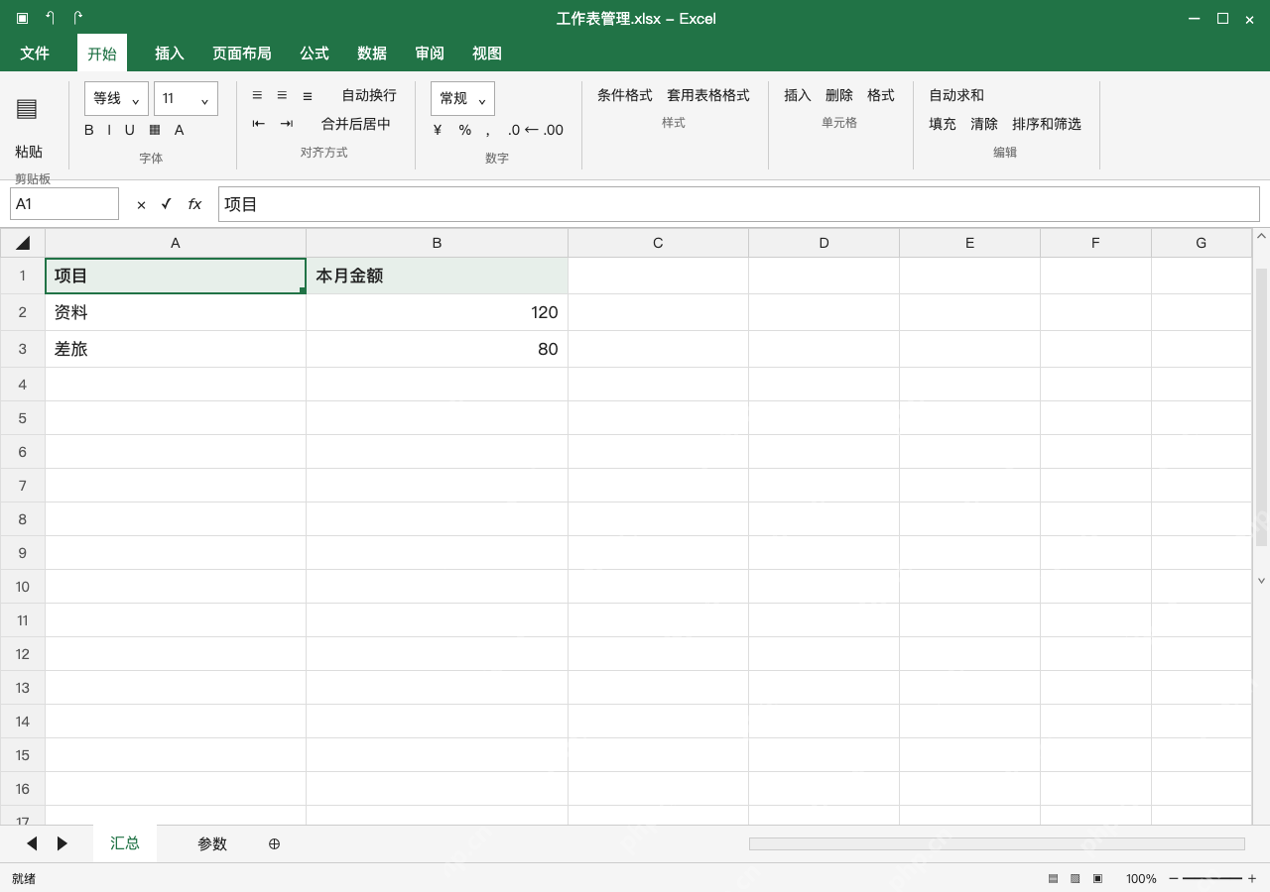Align text left in alignment group
The height and width of the screenshot is (892, 1270).
tap(257, 95)
